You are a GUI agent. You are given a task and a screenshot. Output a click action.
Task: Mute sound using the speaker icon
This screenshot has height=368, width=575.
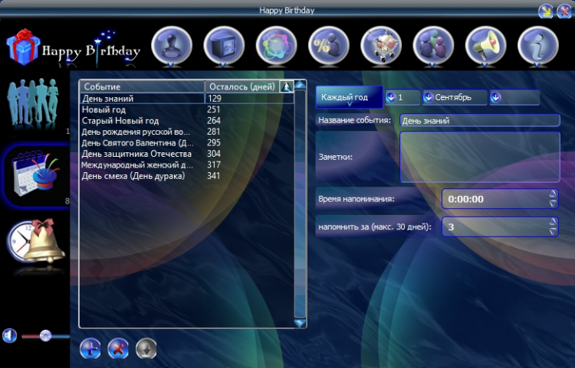[x=9, y=335]
